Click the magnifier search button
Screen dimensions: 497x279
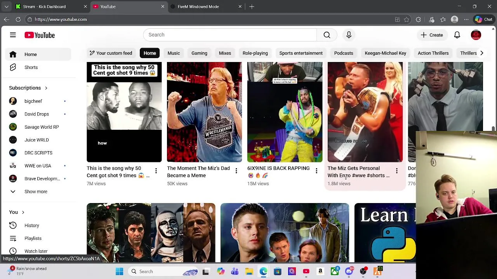coord(327,35)
